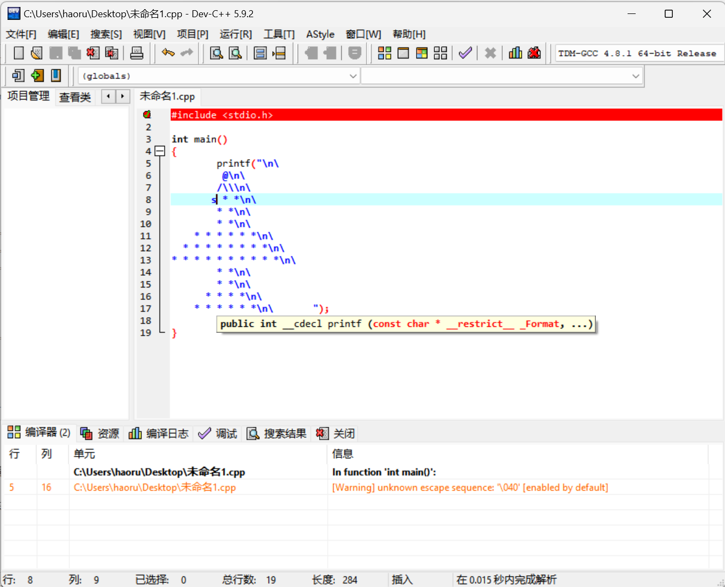Open the 项目[P] menu
This screenshot has width=725, height=587.
[x=192, y=34]
